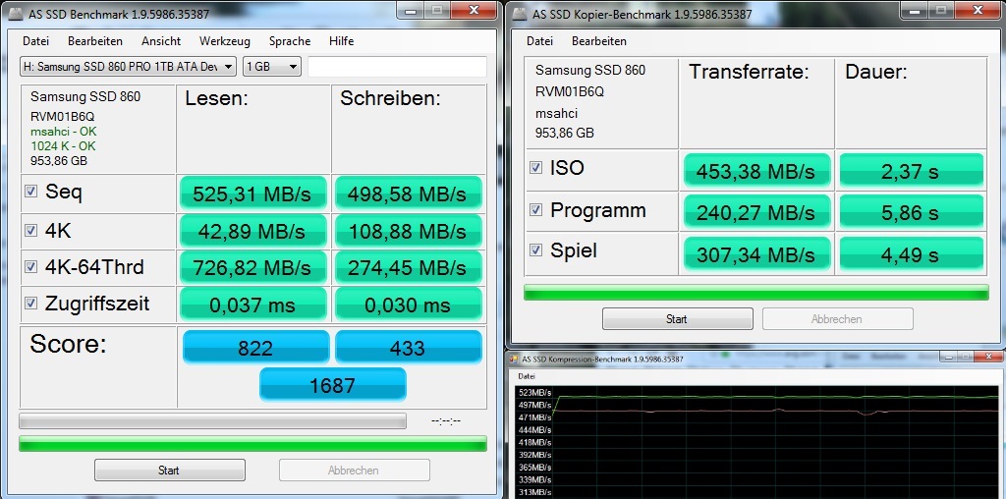Open the drive selection dropdown
Viewport: 1006px width, 499px height.
[129, 66]
